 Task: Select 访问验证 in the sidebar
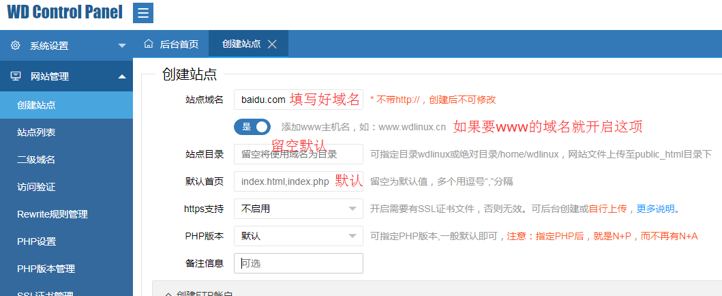(x=36, y=187)
